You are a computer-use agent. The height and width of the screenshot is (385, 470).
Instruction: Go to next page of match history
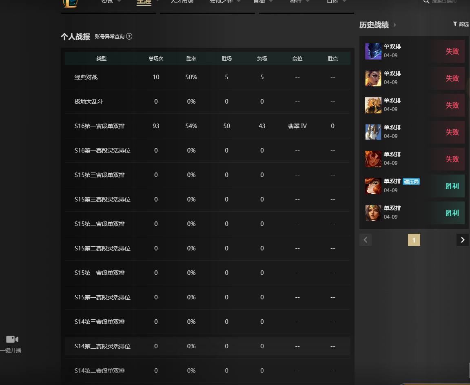point(463,240)
